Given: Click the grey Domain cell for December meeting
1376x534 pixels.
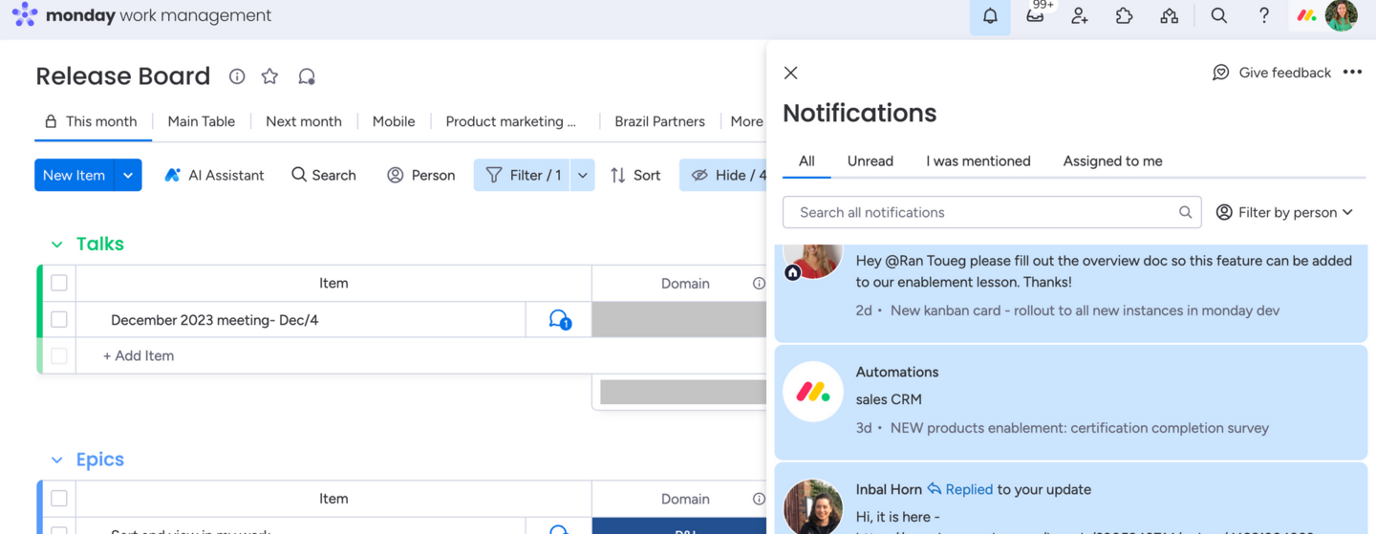Looking at the screenshot, I should coord(679,320).
